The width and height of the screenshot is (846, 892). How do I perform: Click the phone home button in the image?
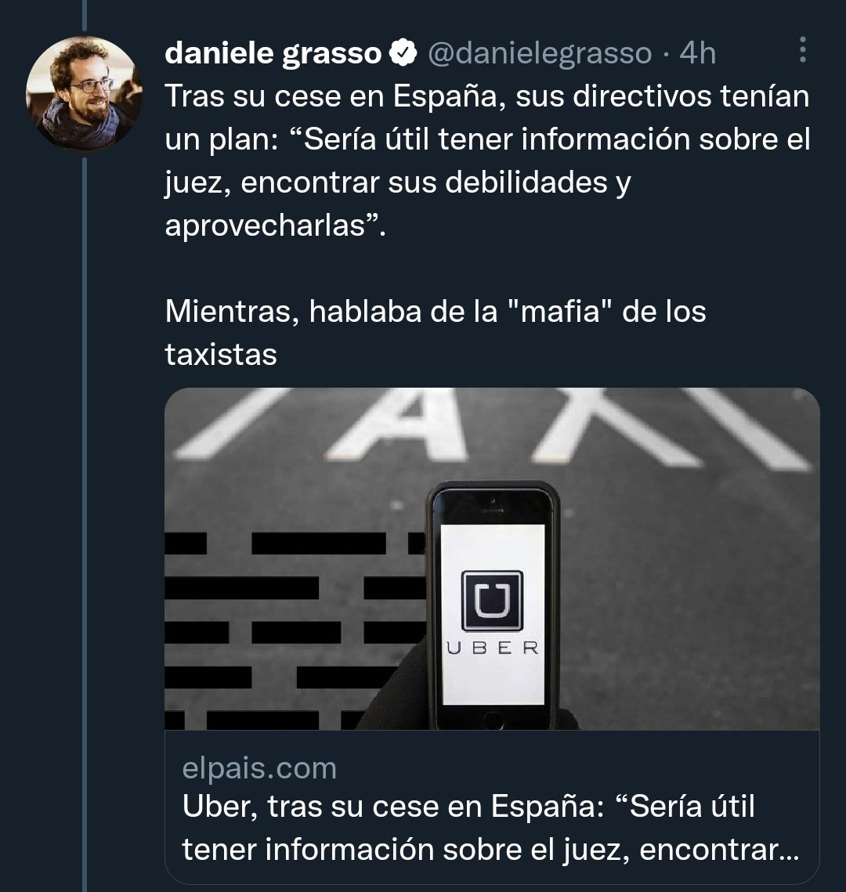coord(493,720)
